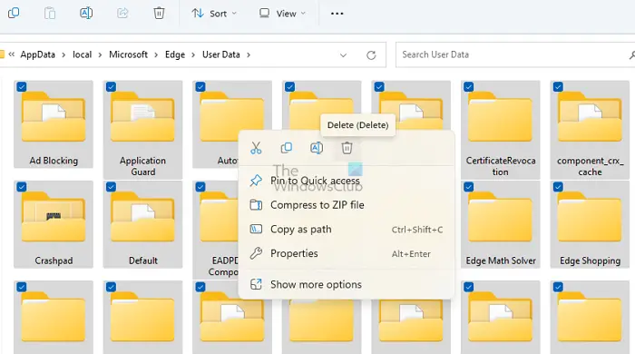Open Properties from the context menu
The image size is (635, 354).
tap(347, 253)
